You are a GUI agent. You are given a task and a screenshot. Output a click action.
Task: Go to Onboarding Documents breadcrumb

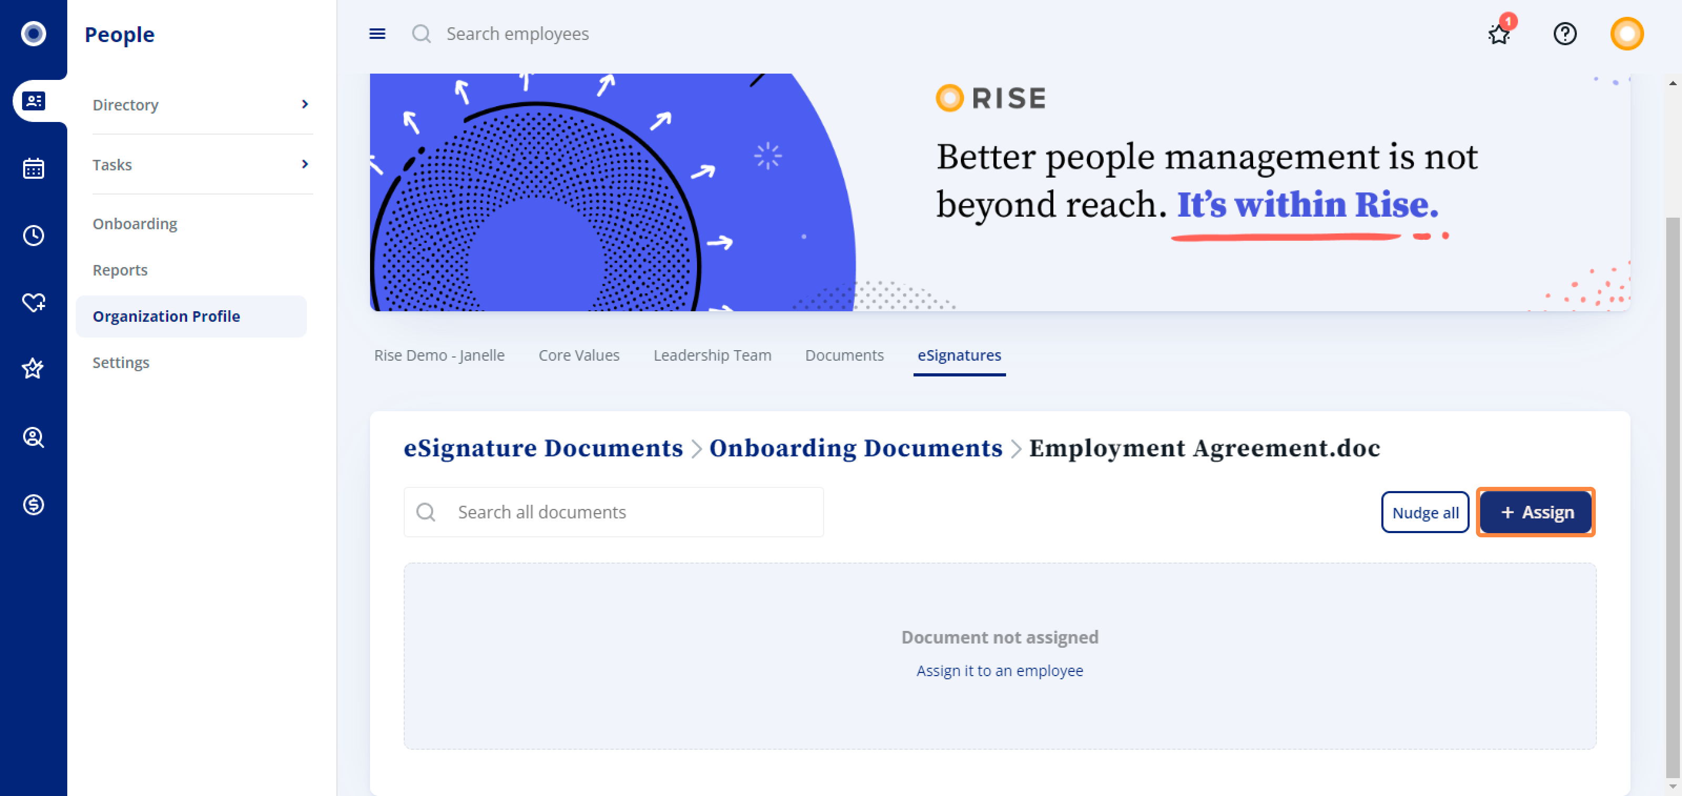click(855, 448)
